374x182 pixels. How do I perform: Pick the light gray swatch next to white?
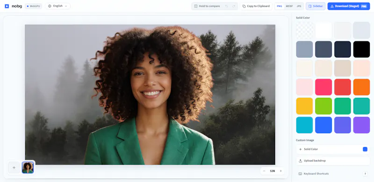[x=343, y=30]
